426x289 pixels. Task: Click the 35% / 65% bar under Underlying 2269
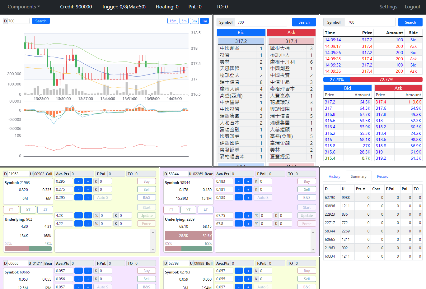(x=188, y=249)
